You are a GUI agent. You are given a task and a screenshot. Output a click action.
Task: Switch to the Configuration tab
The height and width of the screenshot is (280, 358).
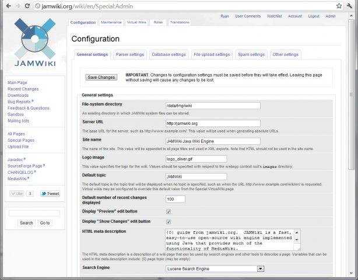pos(83,22)
